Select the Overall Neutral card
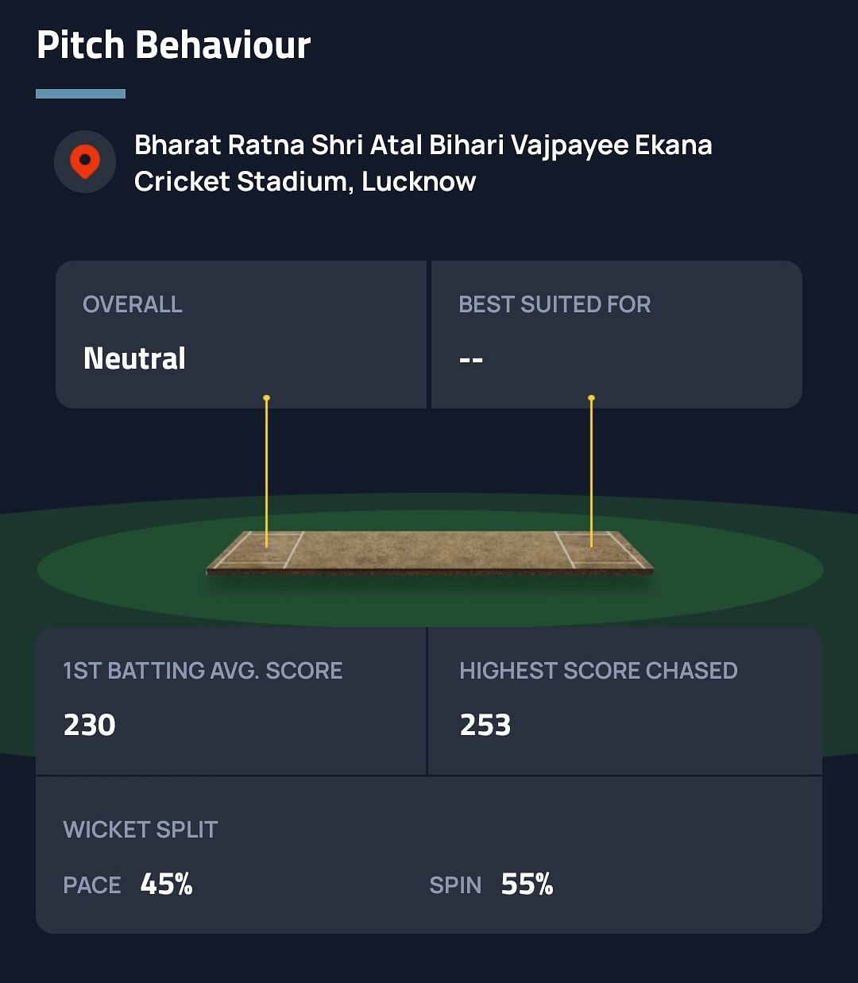The width and height of the screenshot is (858, 983). (x=241, y=335)
